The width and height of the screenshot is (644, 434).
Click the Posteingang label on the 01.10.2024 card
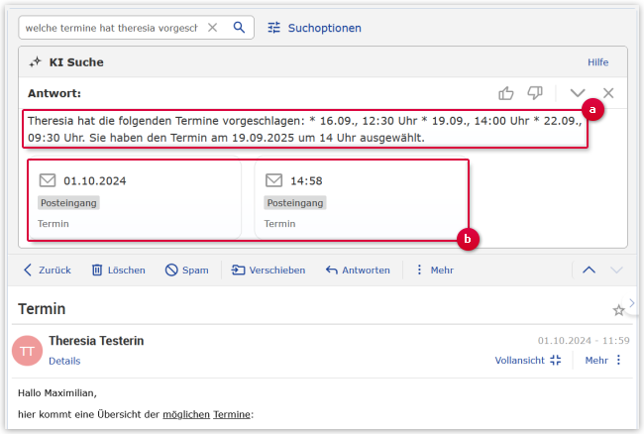[x=68, y=203]
